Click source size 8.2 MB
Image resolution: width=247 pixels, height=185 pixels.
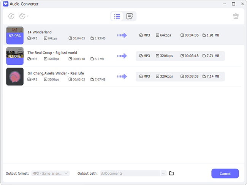coord(97,59)
